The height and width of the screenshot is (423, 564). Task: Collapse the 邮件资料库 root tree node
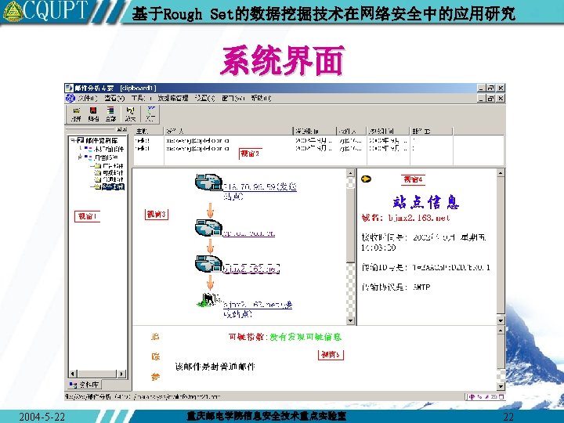pos(72,140)
